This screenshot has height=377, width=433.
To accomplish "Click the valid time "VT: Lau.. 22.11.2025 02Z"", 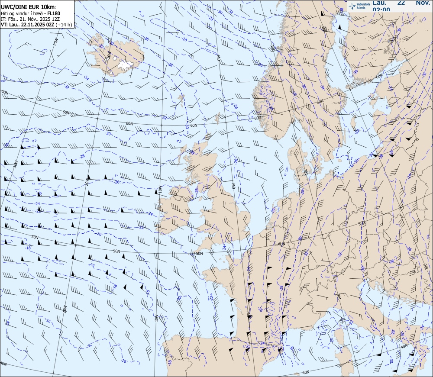I will tap(27, 25).
